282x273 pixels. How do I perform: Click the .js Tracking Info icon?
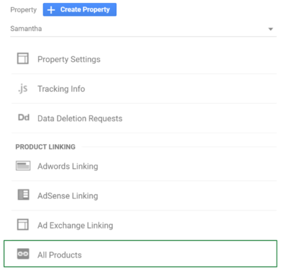(22, 89)
